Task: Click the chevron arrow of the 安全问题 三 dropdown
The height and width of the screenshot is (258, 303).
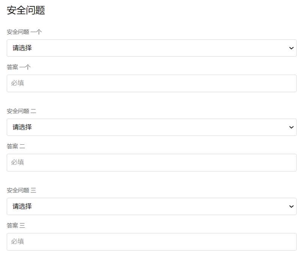Action: click(x=291, y=206)
